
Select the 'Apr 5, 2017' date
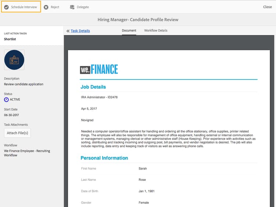pos(89,109)
